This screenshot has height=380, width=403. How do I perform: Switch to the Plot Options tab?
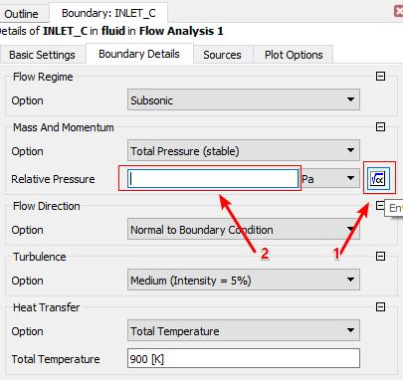[294, 55]
